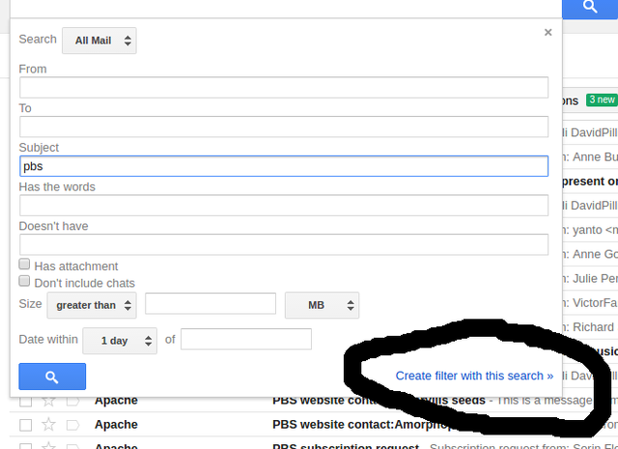Run search with the blue magnifier button in the panel
Screen dimensions: 618x449
pos(52,377)
